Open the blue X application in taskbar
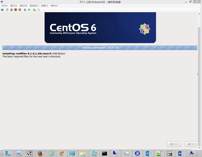This screenshot has width=202, height=157. pyautogui.click(x=137, y=153)
